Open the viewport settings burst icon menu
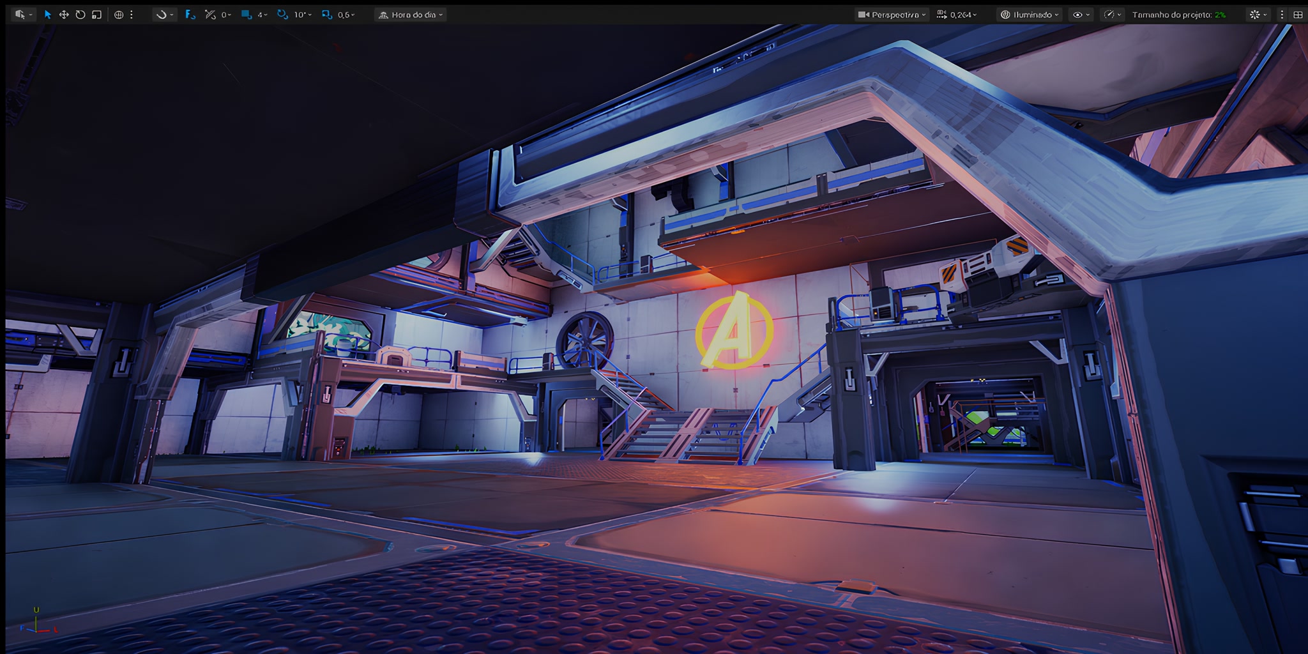 1258,15
